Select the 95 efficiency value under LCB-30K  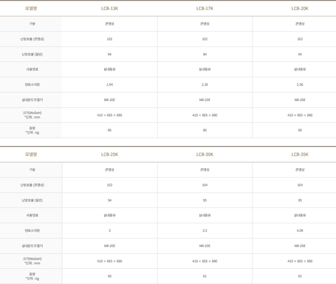coord(205,200)
